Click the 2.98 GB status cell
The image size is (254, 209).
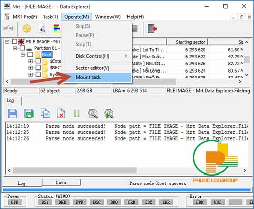(x=92, y=91)
